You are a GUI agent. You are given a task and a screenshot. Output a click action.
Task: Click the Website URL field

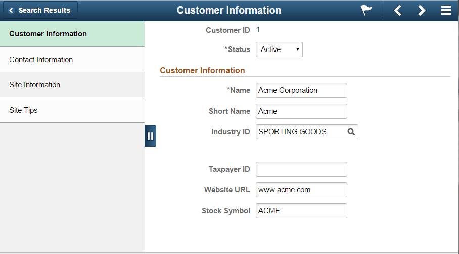pyautogui.click(x=301, y=190)
